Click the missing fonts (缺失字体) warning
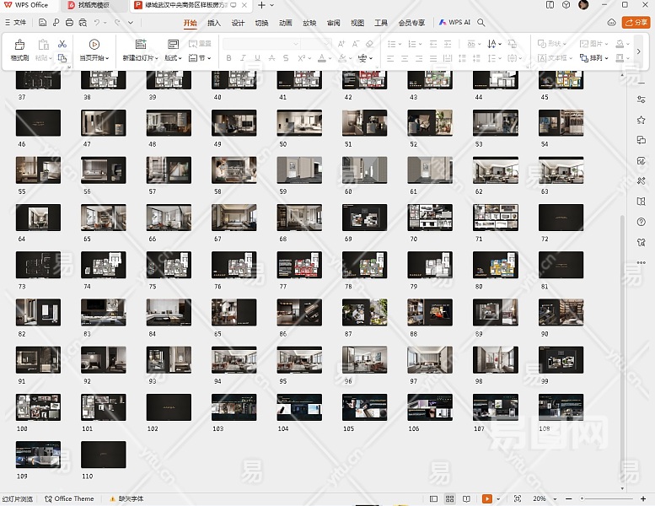 click(126, 499)
